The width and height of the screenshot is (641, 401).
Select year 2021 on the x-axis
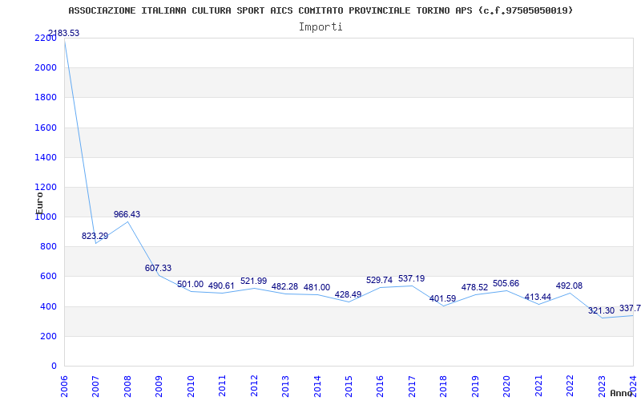tap(538, 385)
